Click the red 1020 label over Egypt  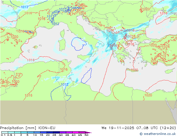pos(148,95)
